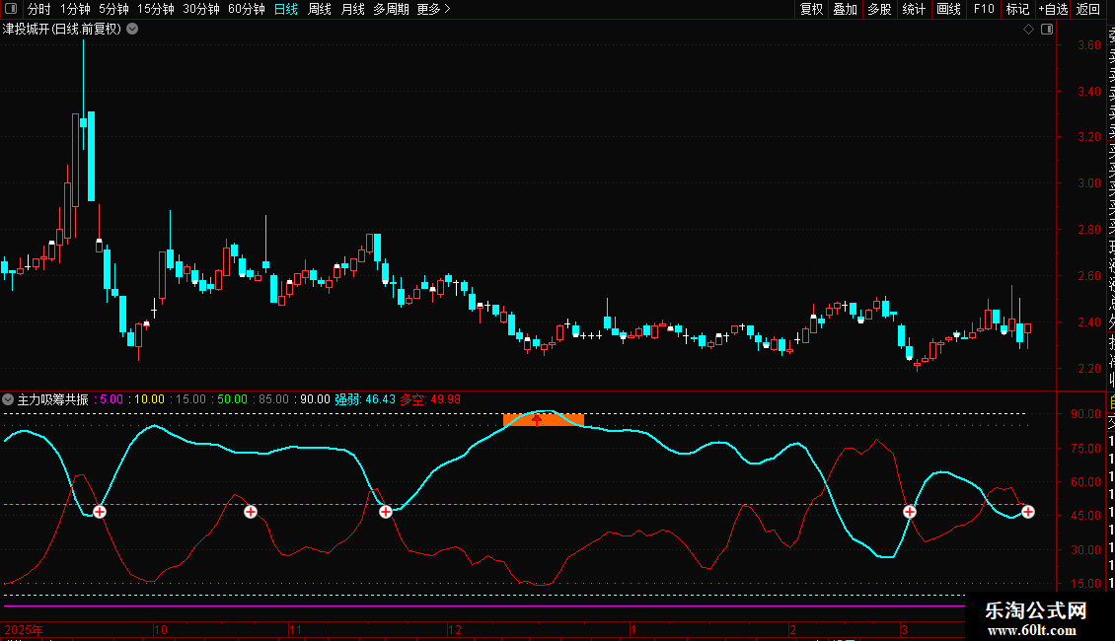The image size is (1115, 641).
Task: Expand the 津投城开 chart title dropdown
Action: coord(132,29)
